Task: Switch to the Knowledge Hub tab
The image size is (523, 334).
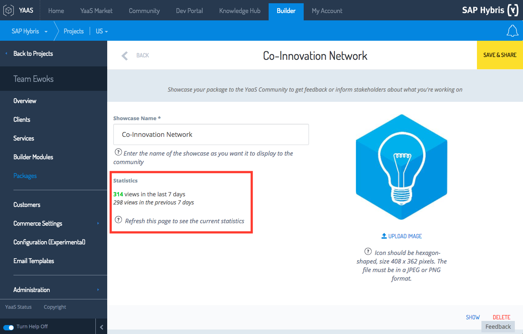Action: point(240,11)
